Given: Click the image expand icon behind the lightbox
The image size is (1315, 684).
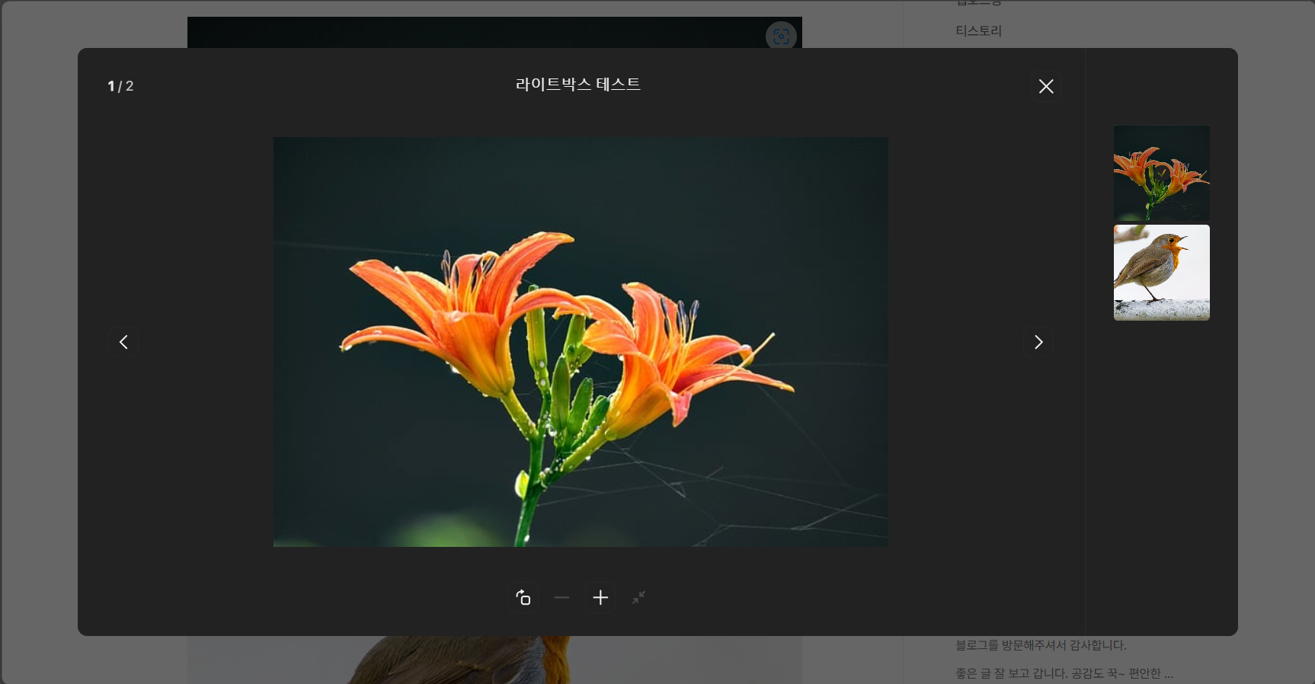Looking at the screenshot, I should [781, 36].
